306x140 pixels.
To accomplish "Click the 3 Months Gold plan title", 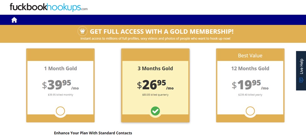I will (x=155, y=68).
